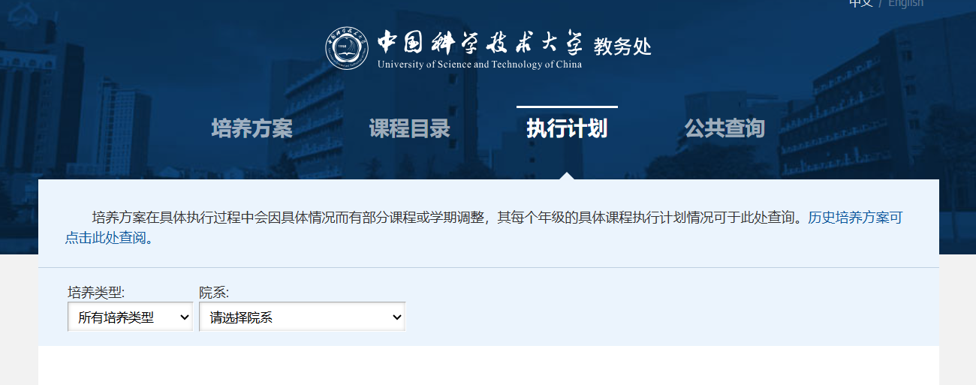The height and width of the screenshot is (385, 976).
Task: Click the English university name subtitle
Action: tap(480, 65)
